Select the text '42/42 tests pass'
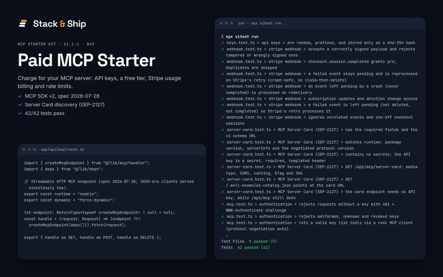The width and height of the screenshot is (443, 277). point(45,113)
